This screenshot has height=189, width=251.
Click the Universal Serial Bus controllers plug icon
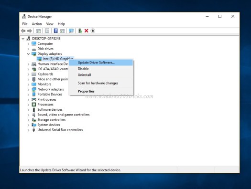[34, 130]
